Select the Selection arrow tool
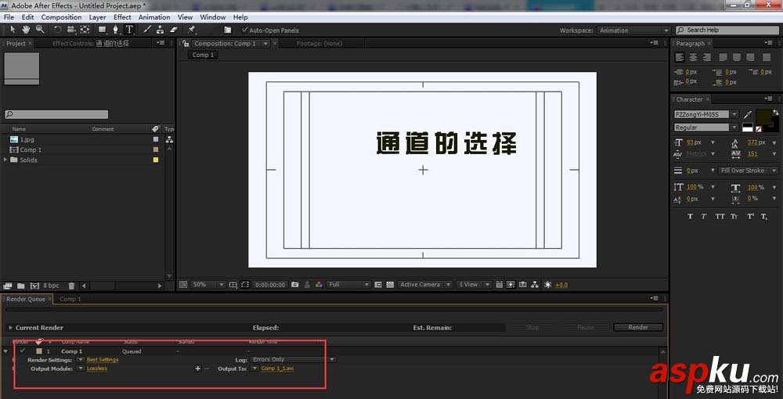The width and height of the screenshot is (783, 399). [13, 30]
